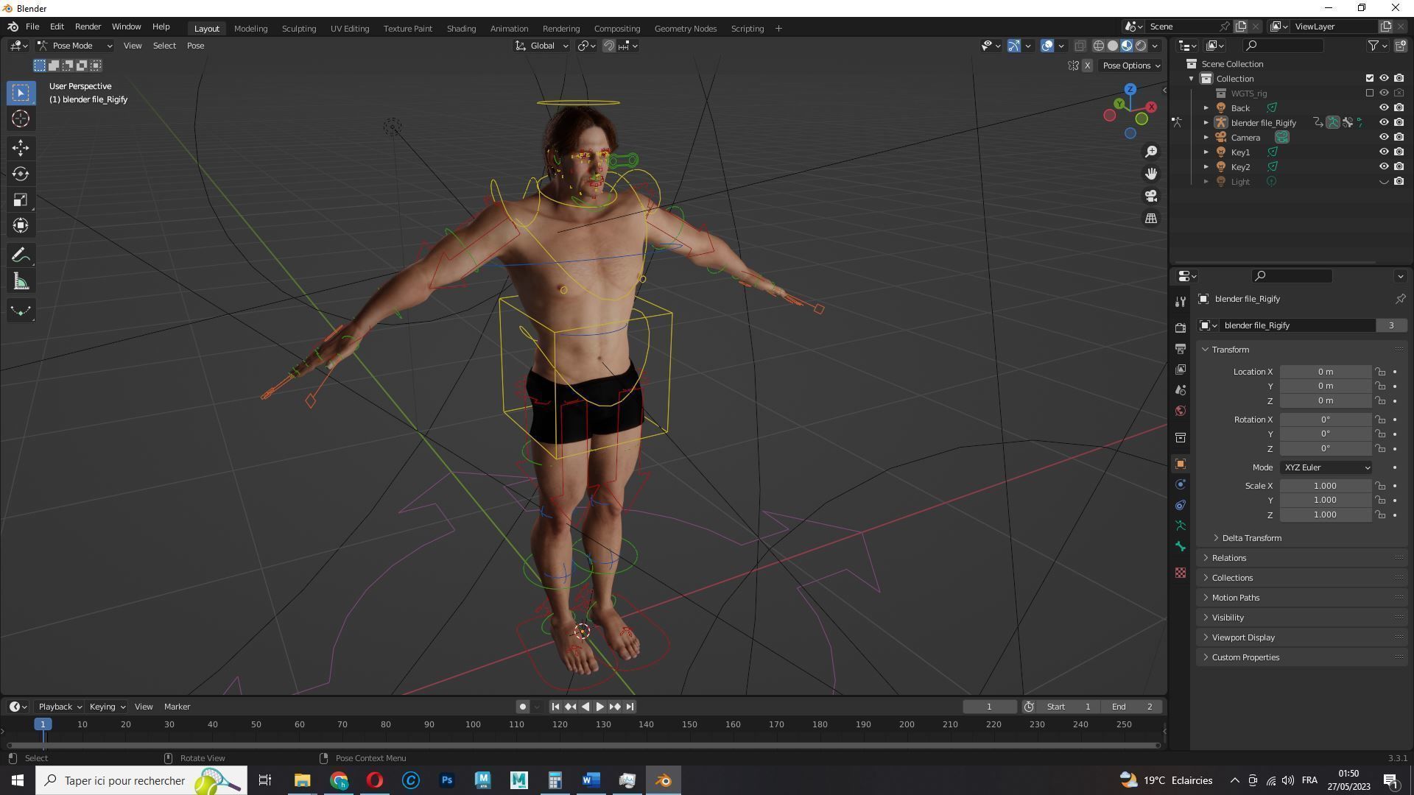Hide the Camera object in viewport
This screenshot has height=795, width=1414.
(1384, 138)
